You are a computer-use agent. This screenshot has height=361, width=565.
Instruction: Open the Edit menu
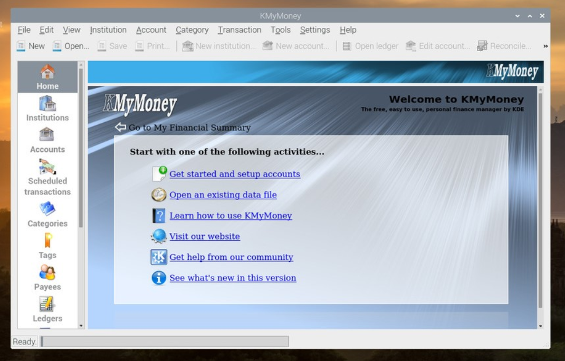(46, 30)
